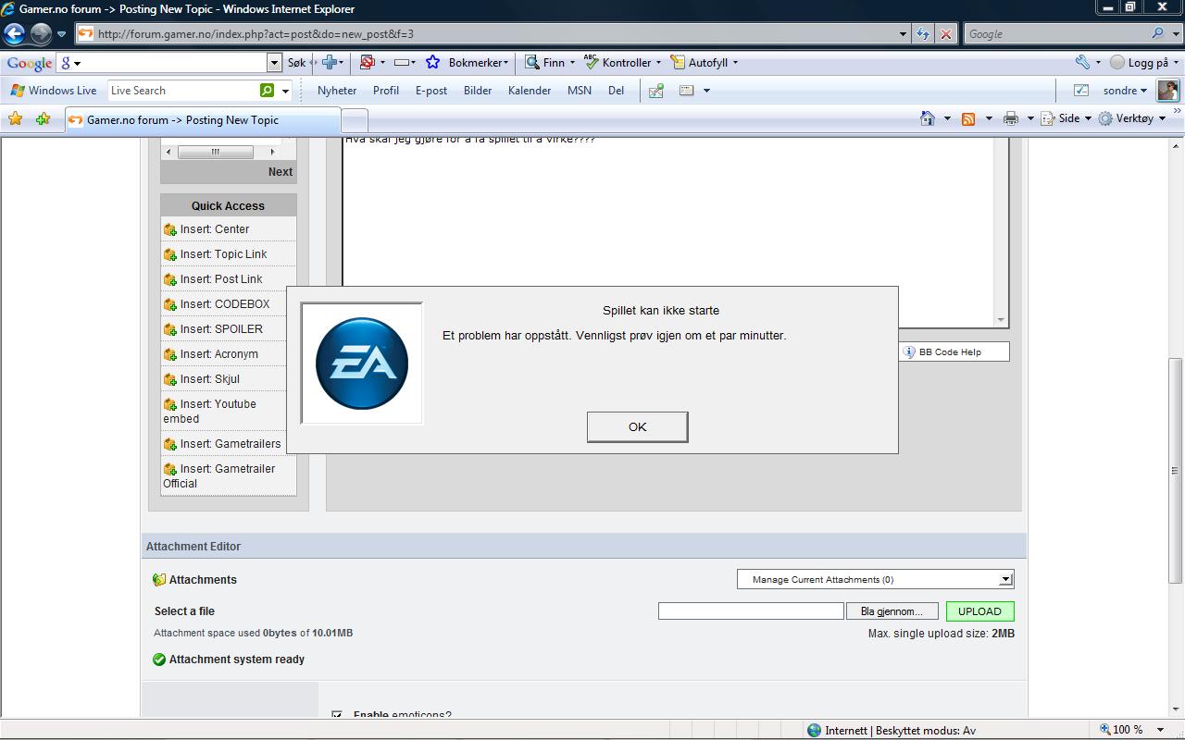Click the green UPLOAD button

coord(979,611)
